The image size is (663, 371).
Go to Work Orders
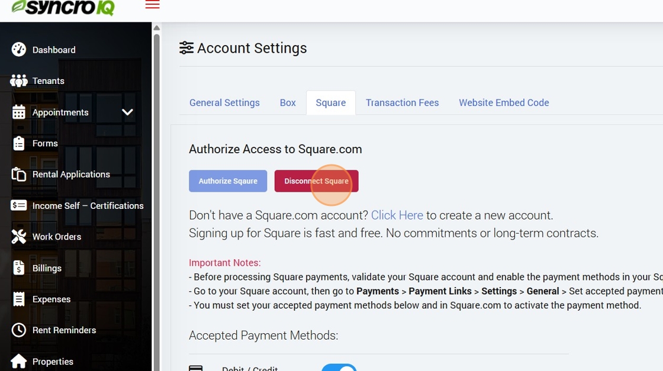point(57,237)
